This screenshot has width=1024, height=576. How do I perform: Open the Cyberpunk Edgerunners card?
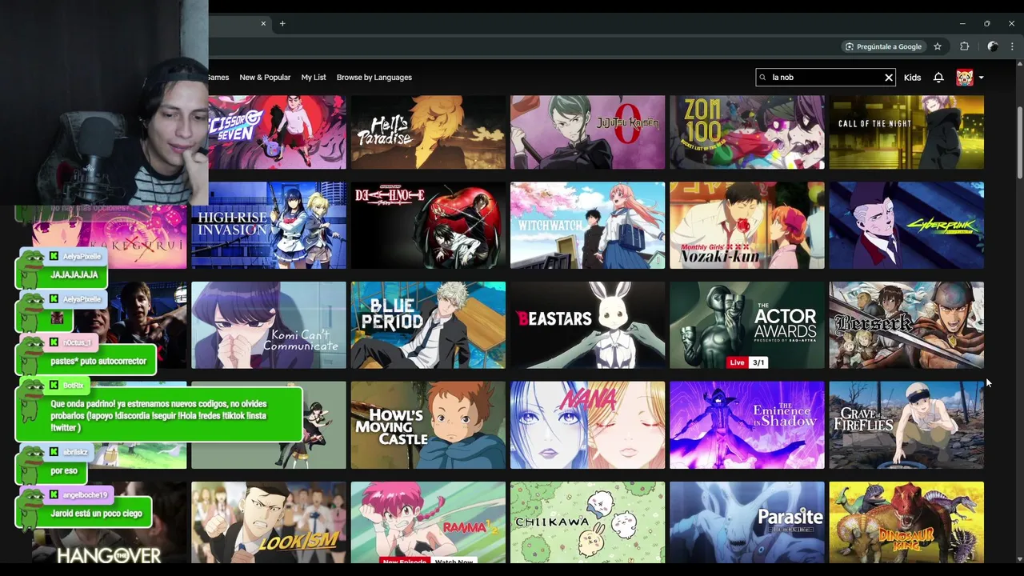click(x=906, y=225)
